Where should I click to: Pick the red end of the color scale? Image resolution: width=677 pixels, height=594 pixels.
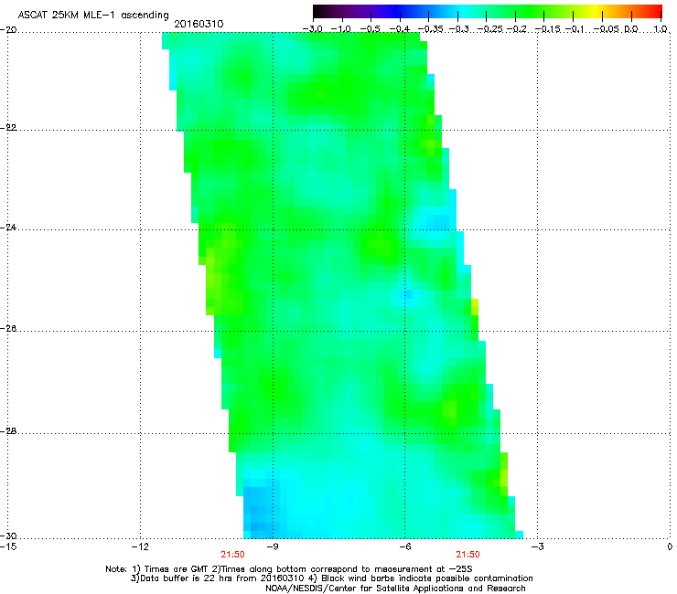click(x=656, y=12)
